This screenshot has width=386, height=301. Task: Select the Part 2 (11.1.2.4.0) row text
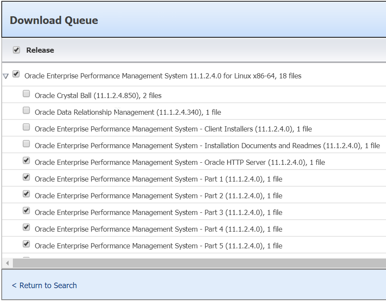pyautogui.click(x=159, y=196)
